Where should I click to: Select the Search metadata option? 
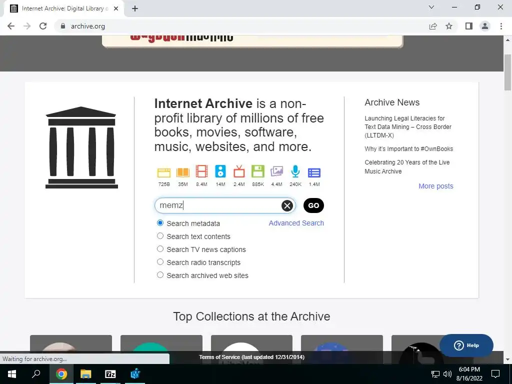[160, 223]
